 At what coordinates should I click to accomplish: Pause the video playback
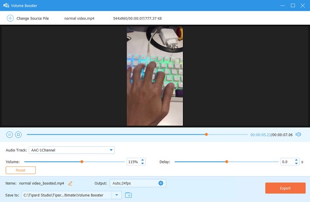[9, 135]
